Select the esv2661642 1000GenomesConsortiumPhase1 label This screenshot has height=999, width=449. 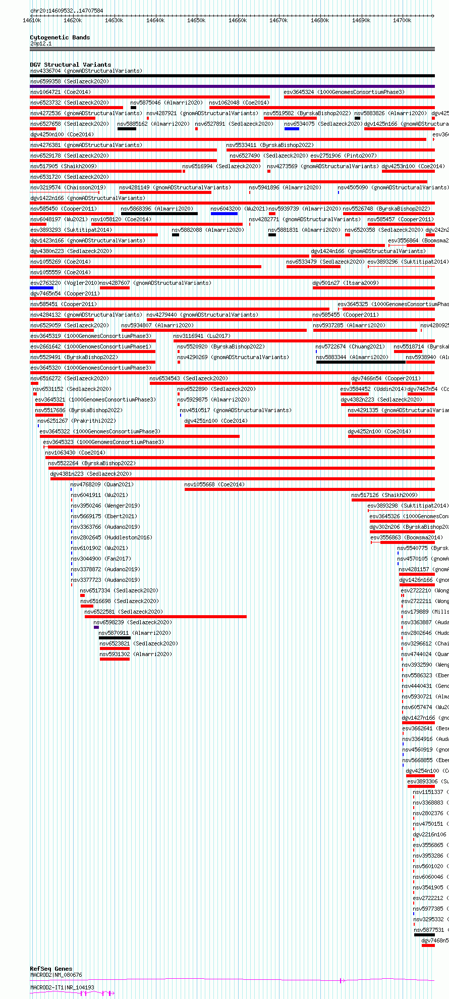pyautogui.click(x=91, y=346)
